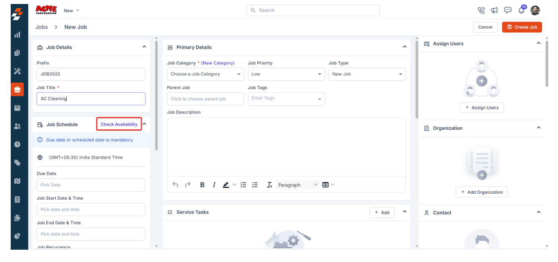Open the calculator icon in the sidebar
Screen dimensions: 558x262
click(17, 199)
